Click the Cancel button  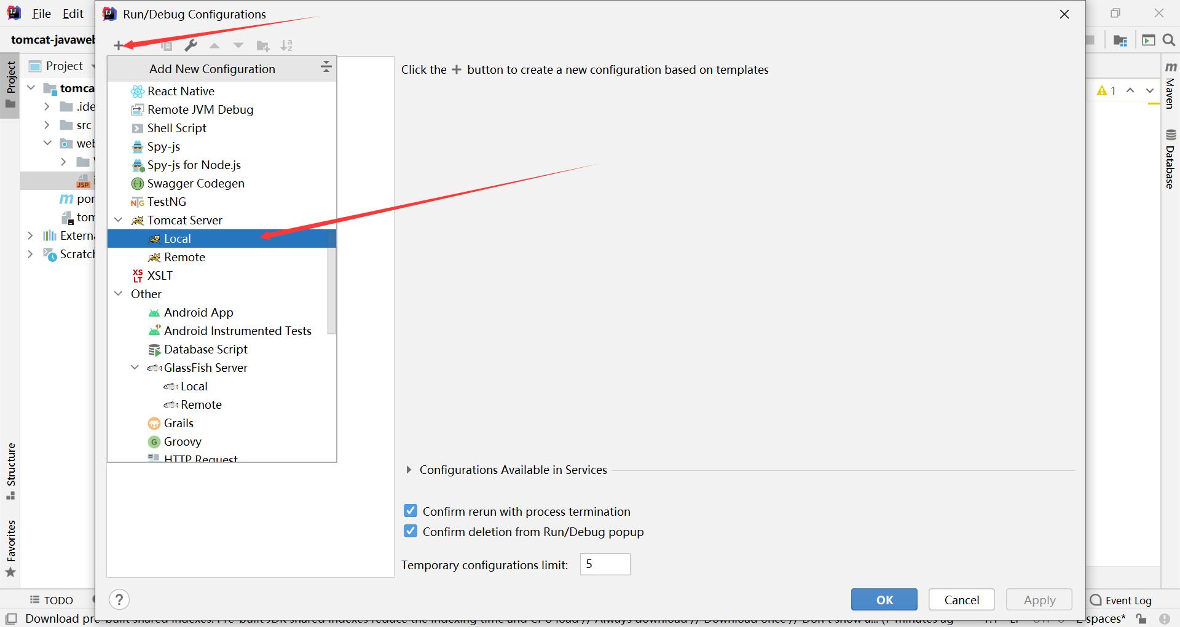(x=962, y=600)
